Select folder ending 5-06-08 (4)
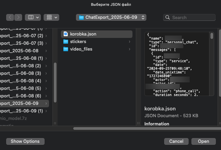Screen dimensions: 221x150 point(25,81)
